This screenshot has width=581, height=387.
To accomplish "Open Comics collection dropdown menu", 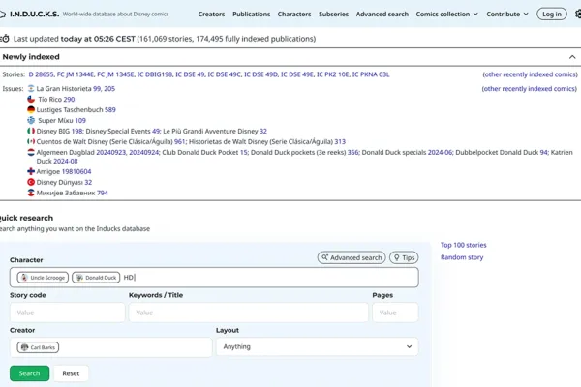I will point(446,15).
